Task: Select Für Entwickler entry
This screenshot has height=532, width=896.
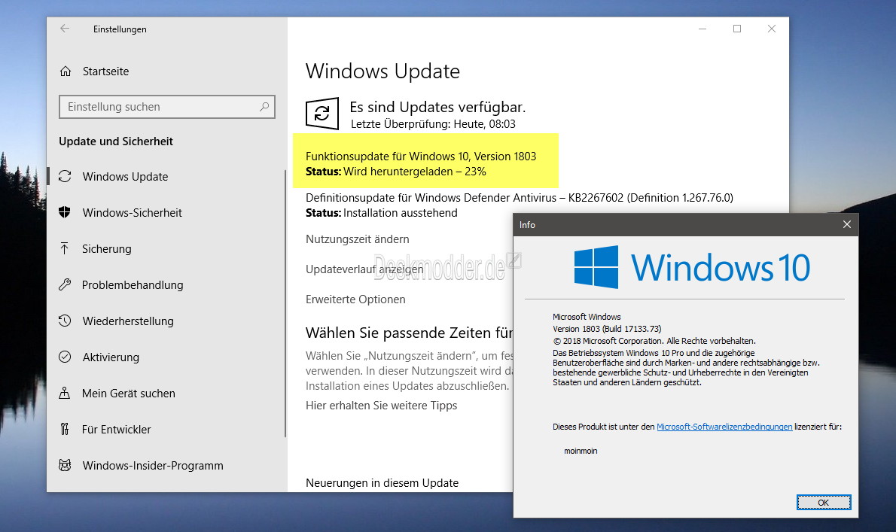Action: point(116,429)
